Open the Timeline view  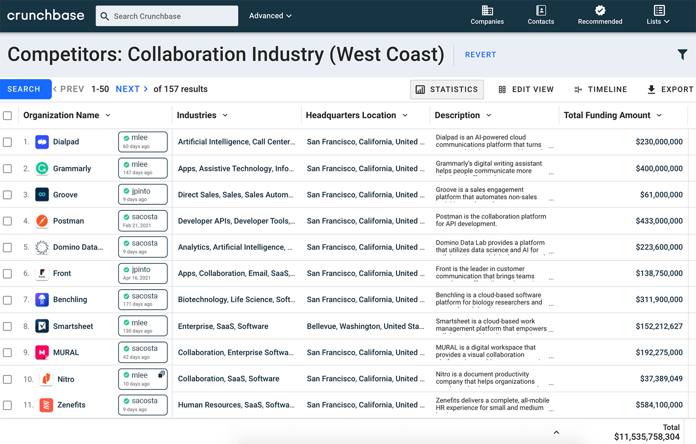601,89
